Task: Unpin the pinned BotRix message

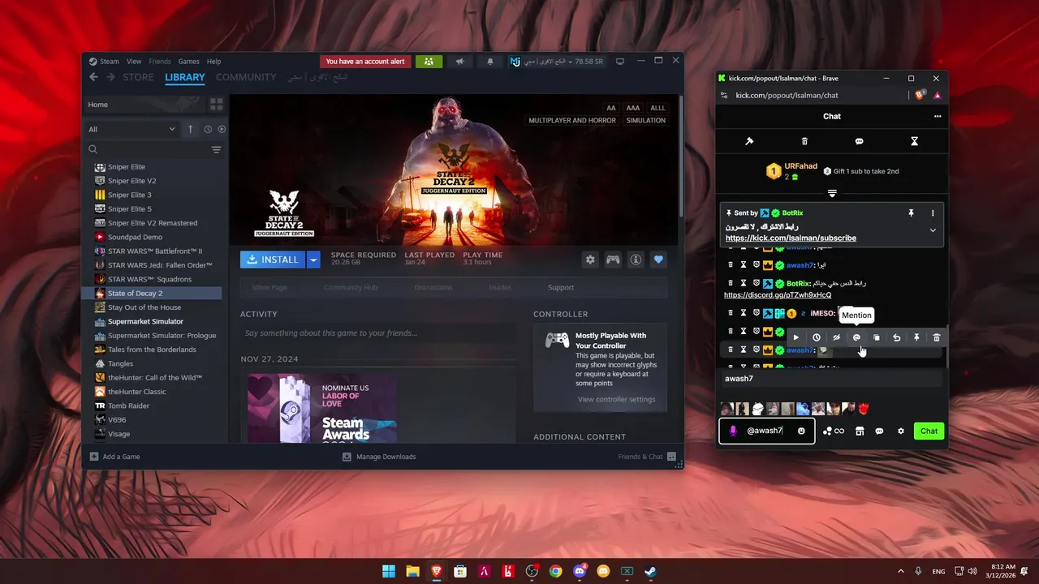Action: [911, 213]
